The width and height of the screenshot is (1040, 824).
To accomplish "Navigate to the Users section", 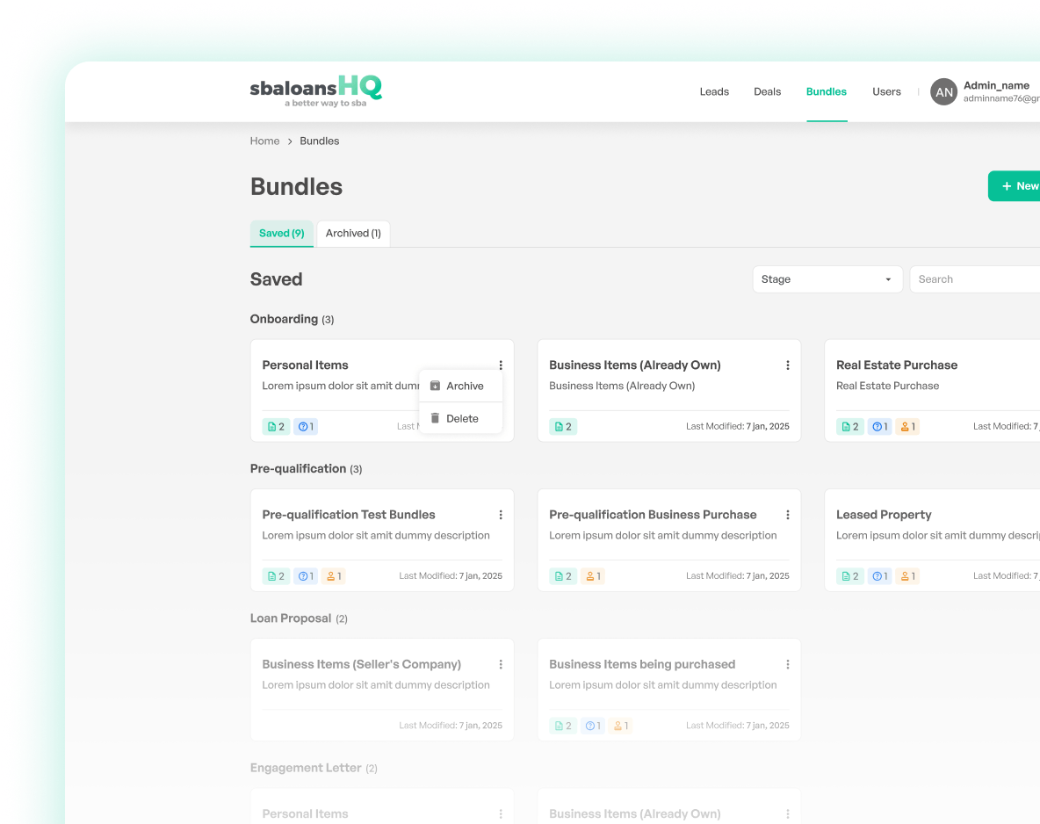I will pos(886,92).
